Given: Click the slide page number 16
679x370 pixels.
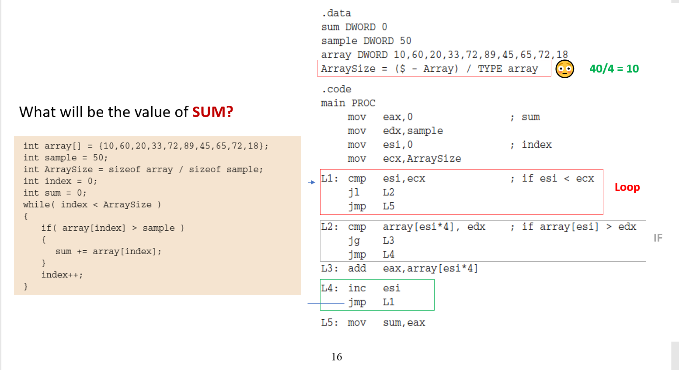Looking at the screenshot, I should (x=337, y=357).
